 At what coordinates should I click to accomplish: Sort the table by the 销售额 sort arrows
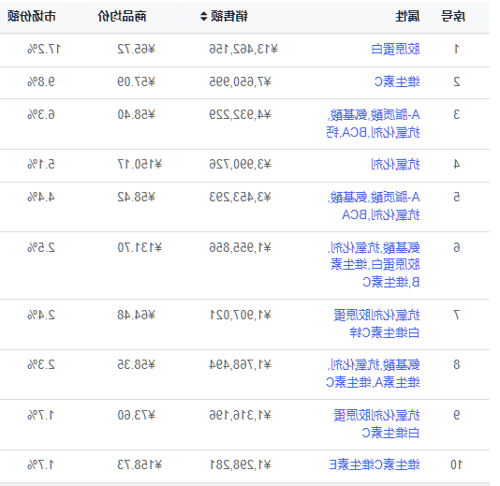203,16
